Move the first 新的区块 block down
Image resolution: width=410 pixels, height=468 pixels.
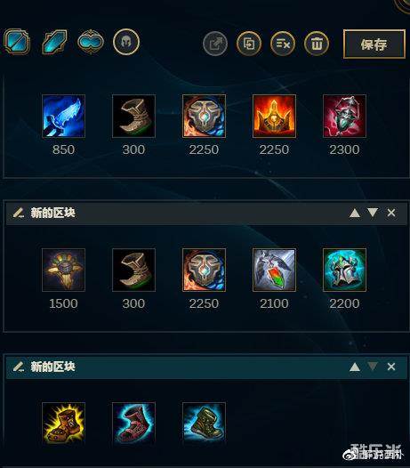(x=373, y=213)
